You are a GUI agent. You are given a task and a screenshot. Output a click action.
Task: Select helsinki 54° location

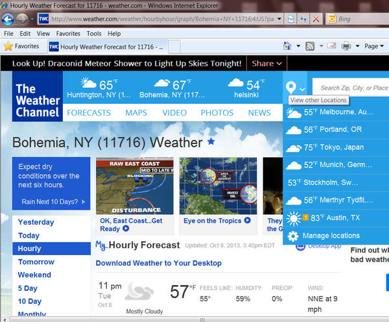pos(246,88)
